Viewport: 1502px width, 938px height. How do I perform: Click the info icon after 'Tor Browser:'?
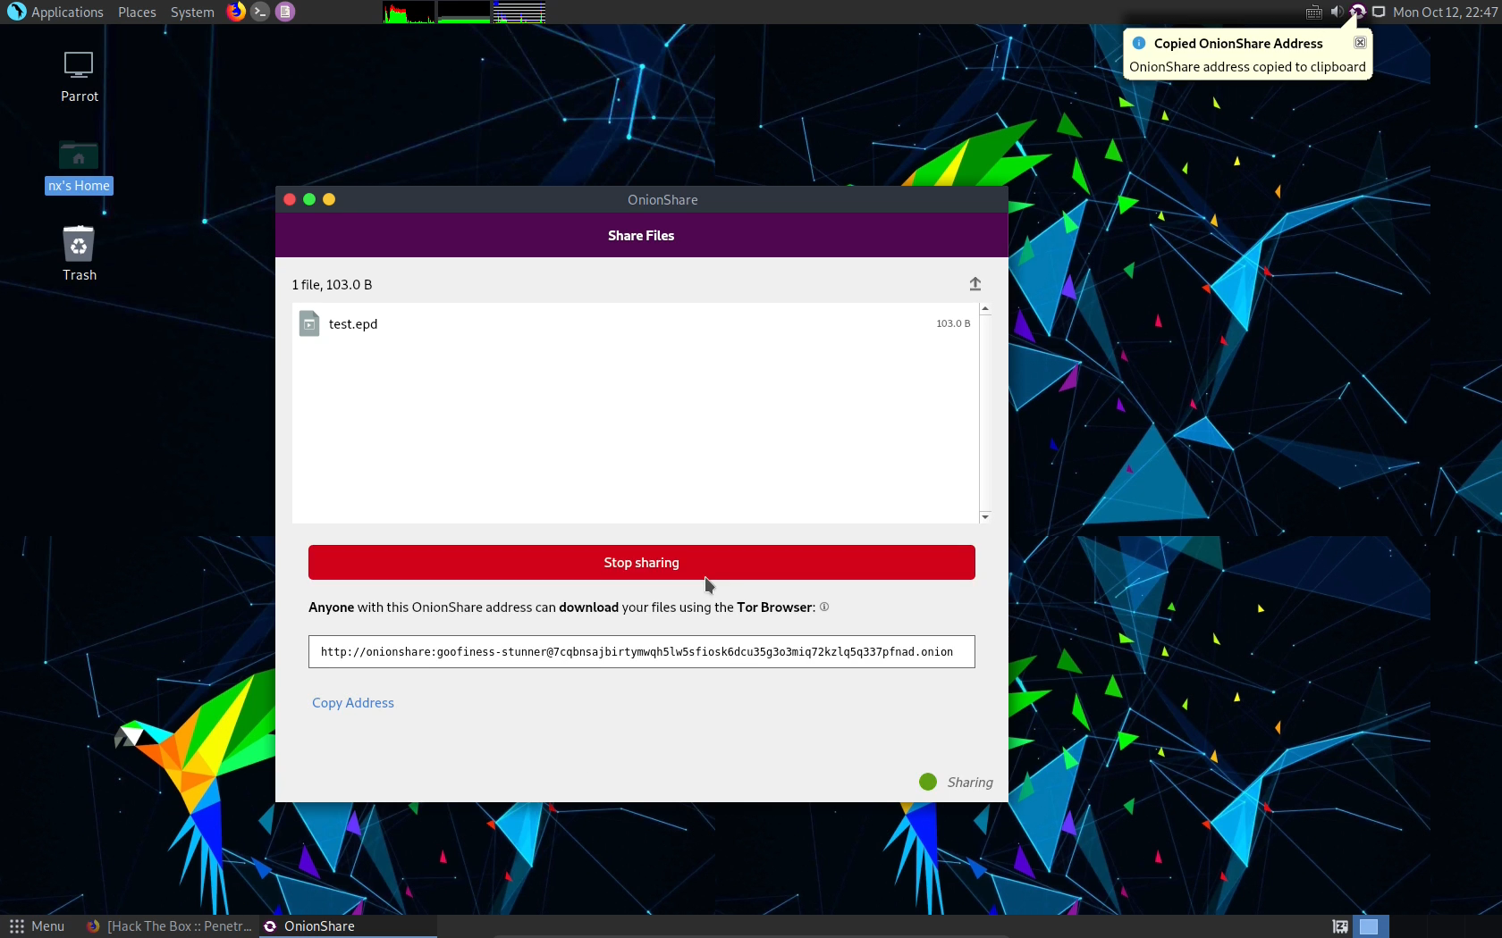pos(824,607)
